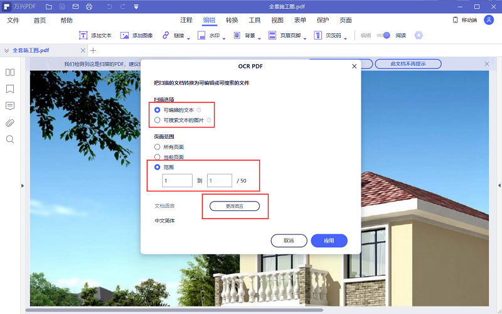Image resolution: width=502 pixels, height=314 pixels.
Task: Expand the right side panel arrow
Action: click(x=499, y=185)
